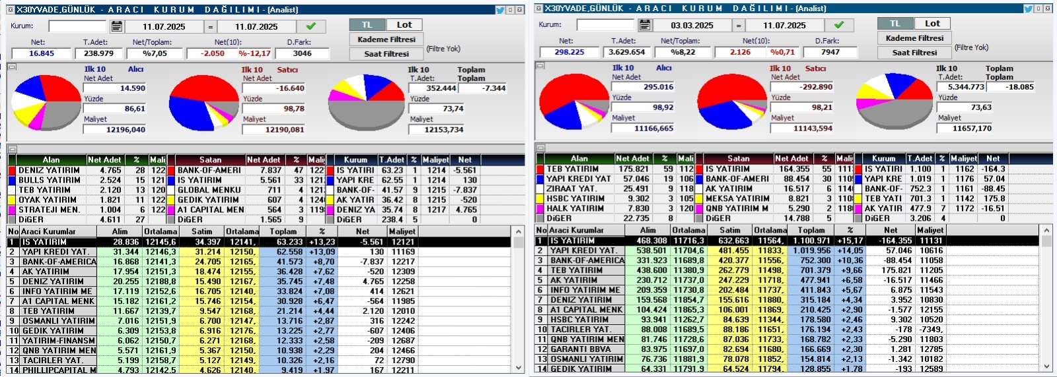
Task: Click MEKSA YATIRIM seller entry in right window
Action: point(738,198)
